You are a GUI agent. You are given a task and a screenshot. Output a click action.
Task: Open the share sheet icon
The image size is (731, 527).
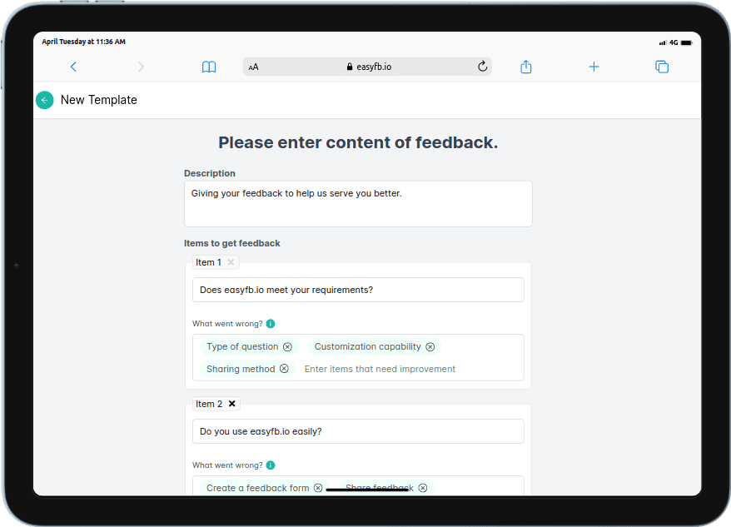coord(526,67)
